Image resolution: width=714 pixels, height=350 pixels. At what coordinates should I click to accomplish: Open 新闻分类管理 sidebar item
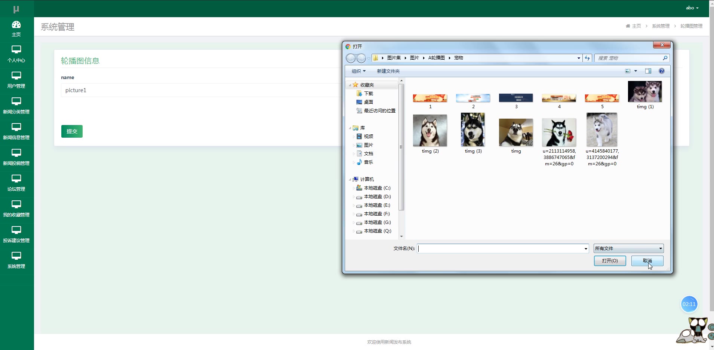click(x=16, y=106)
